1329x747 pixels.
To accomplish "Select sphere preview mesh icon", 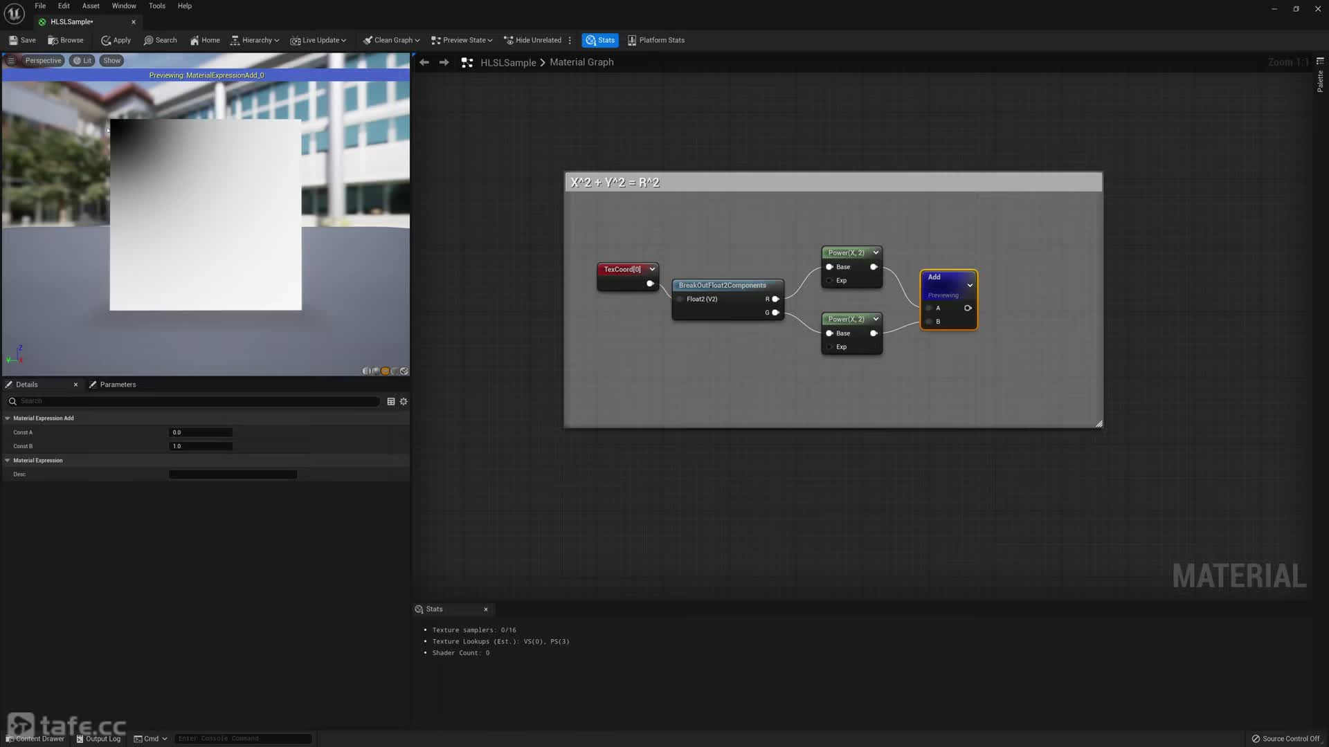I will (x=376, y=371).
